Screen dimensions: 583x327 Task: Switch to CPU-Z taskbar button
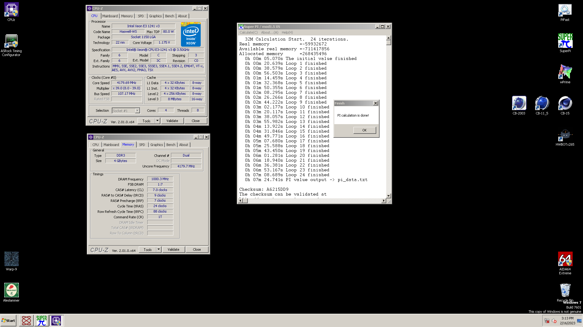tap(56, 320)
